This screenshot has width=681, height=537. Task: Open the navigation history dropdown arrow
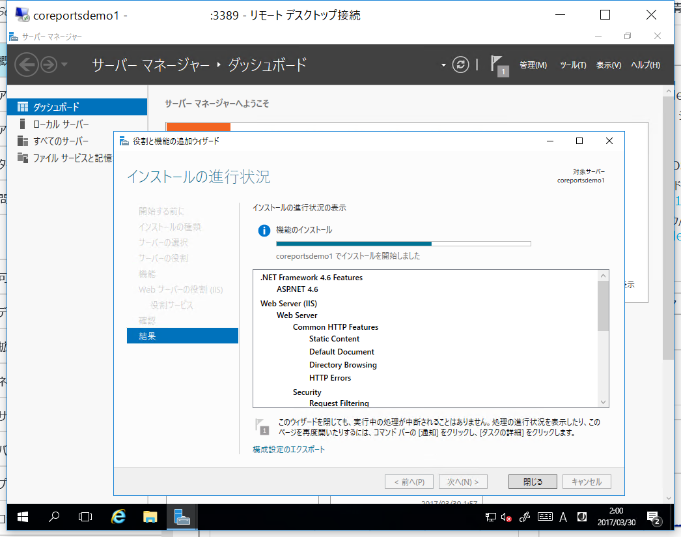click(64, 65)
